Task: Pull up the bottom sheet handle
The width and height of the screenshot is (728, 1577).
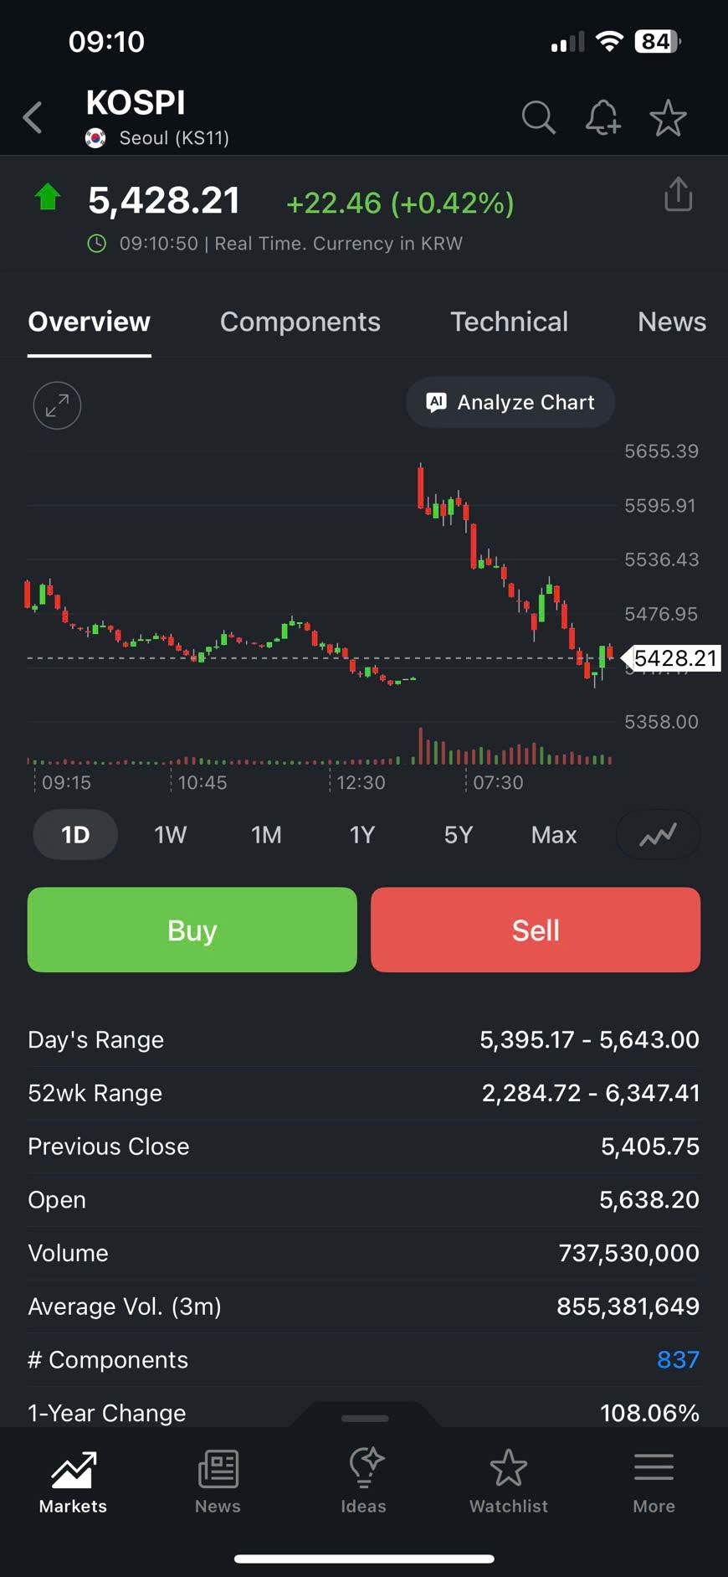Action: point(365,1418)
